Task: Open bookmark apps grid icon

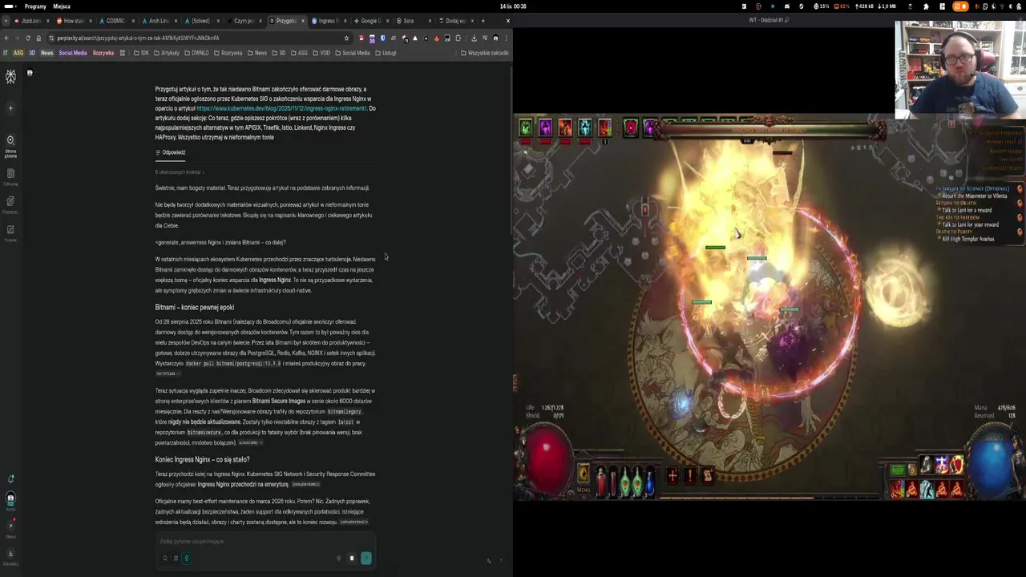Action: (122, 53)
